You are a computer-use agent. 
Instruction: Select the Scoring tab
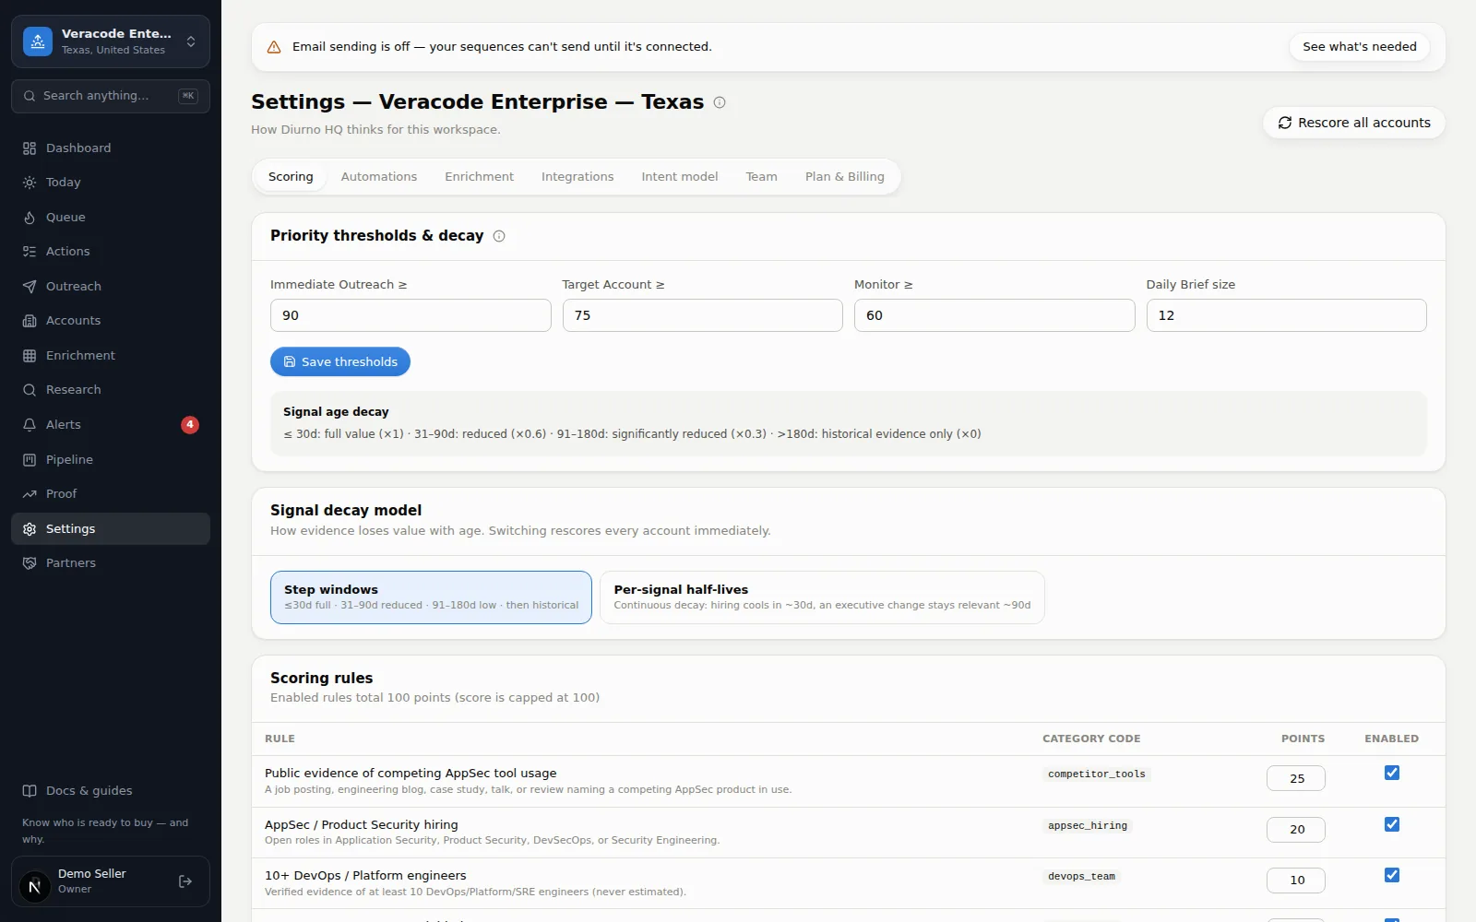[x=291, y=177]
